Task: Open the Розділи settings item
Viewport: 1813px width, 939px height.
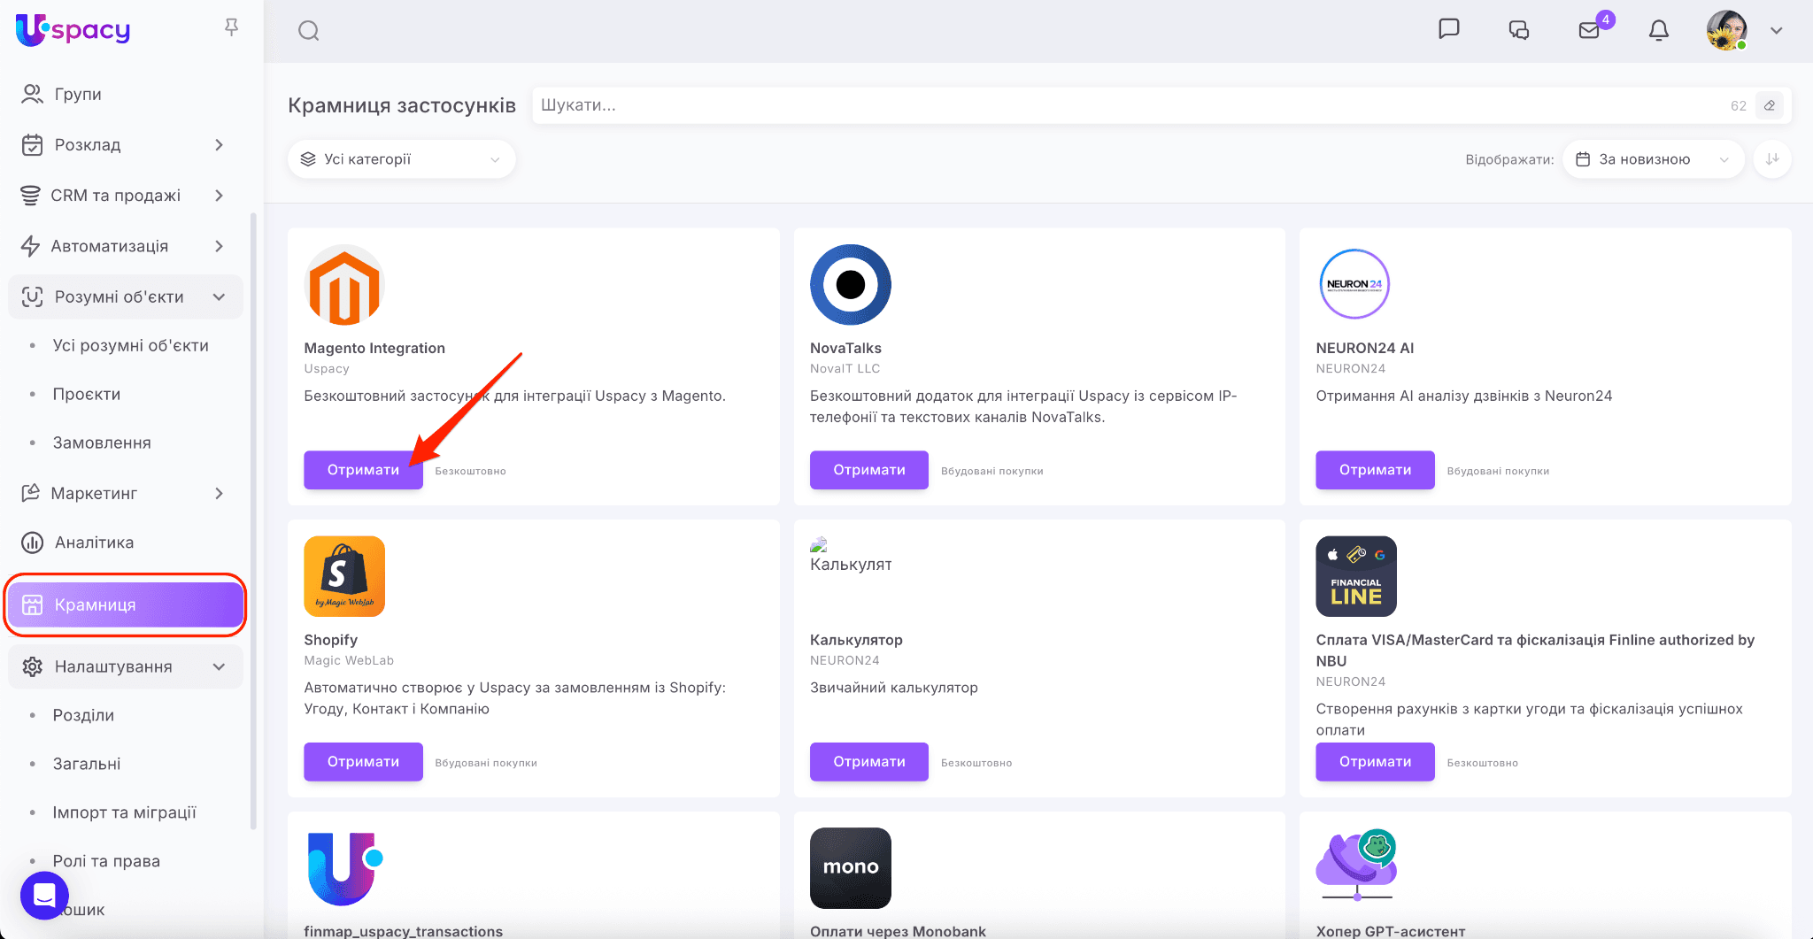Action: (83, 715)
